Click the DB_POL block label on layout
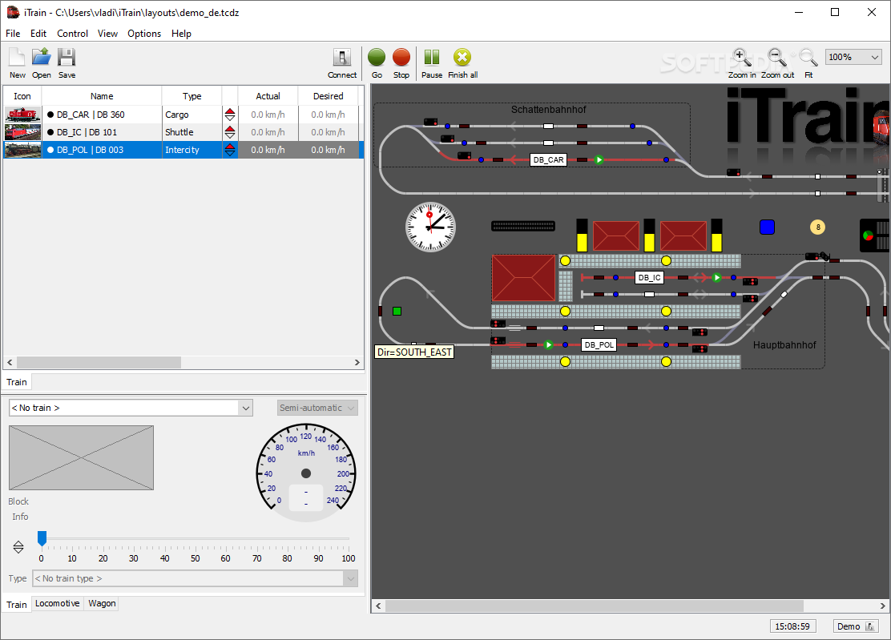Viewport: 891px width, 640px height. [x=599, y=344]
